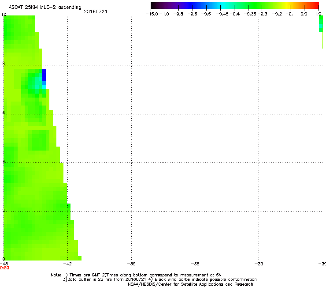This screenshot has height=287, width=326.
Task: Click the colorbar label '0.0'
Action: coord(304,14)
